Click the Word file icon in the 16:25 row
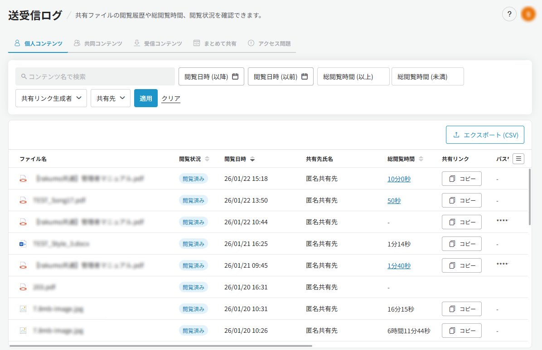 [x=23, y=244]
